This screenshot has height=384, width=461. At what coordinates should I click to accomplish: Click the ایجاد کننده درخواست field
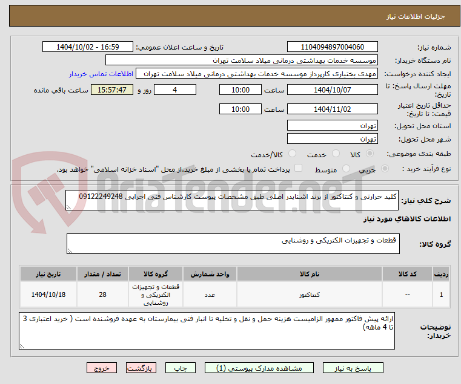click(x=257, y=74)
